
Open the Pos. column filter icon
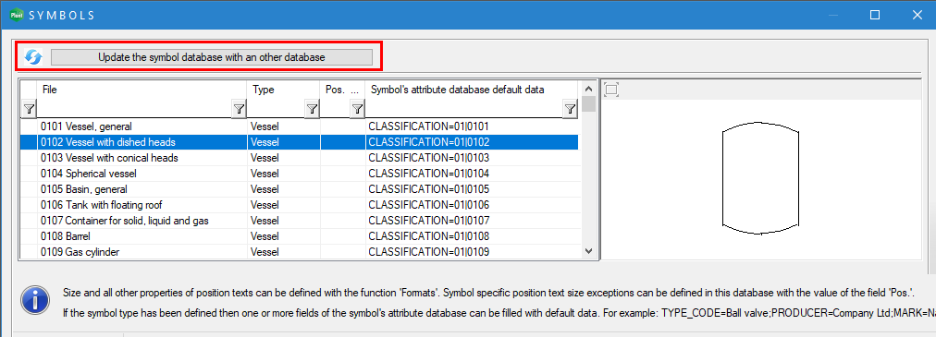click(357, 109)
